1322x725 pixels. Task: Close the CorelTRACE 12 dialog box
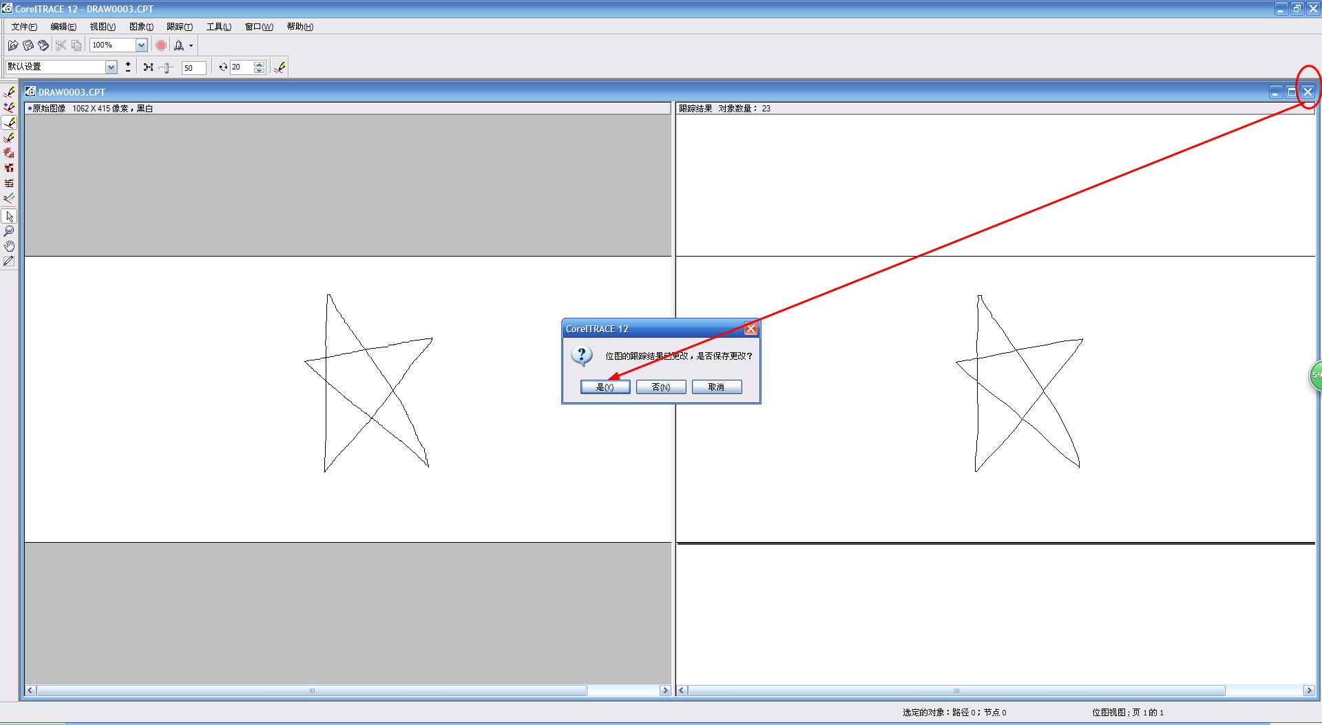tap(751, 329)
